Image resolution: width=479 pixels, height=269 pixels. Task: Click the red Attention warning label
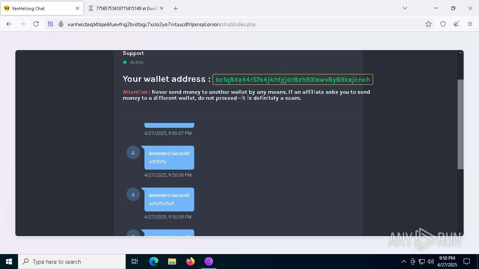pyautogui.click(x=136, y=92)
